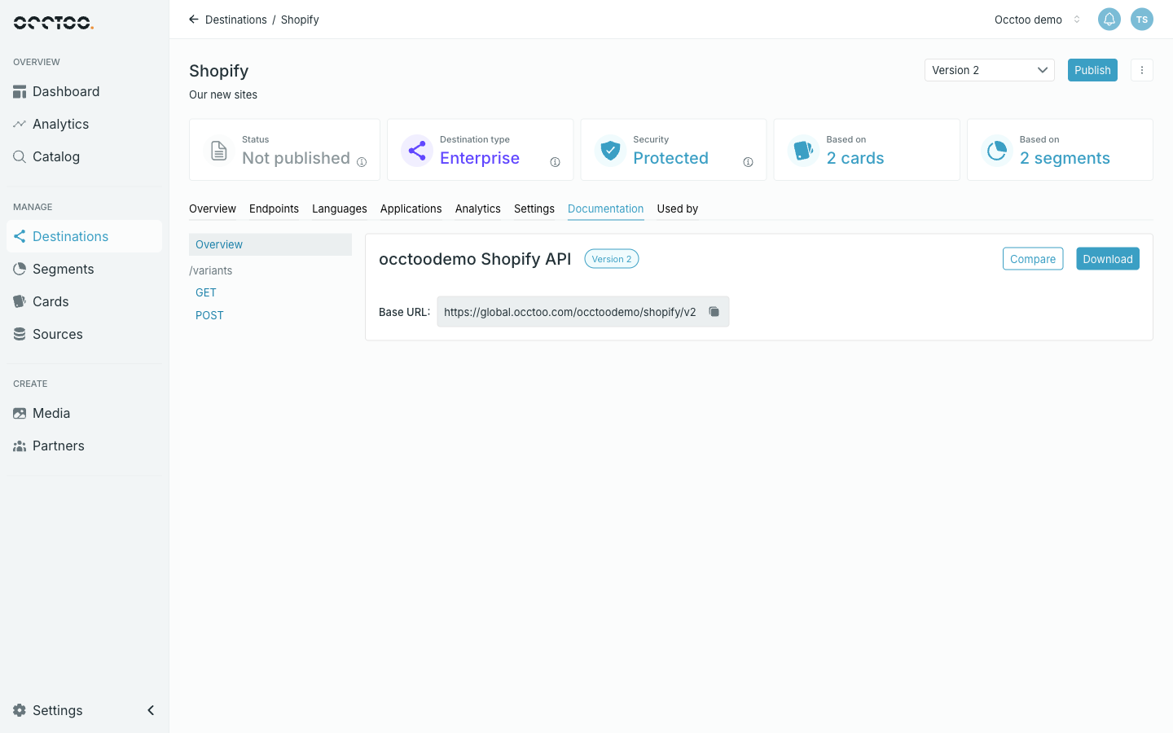Switch to the Overview tab

point(213,209)
